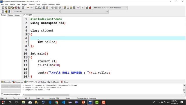Image resolution: width=186 pixels, height=105 pixels.
Task: Open PowerPoint from the taskbar
Action: tap(83, 102)
